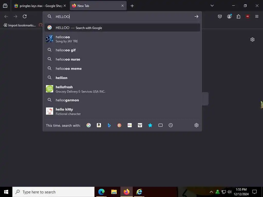Search this time with Wikipedia
The width and height of the screenshot is (263, 197).
140,125
